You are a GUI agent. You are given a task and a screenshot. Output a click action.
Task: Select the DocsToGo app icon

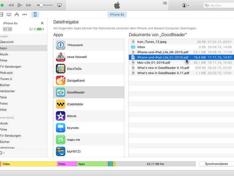pos(60,69)
